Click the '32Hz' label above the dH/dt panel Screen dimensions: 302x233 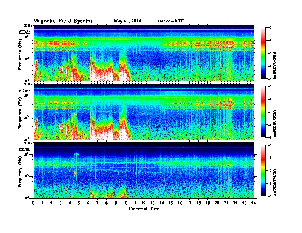[x=28, y=26]
